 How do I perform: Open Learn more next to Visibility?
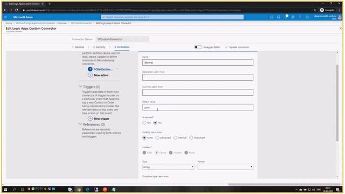156,132
